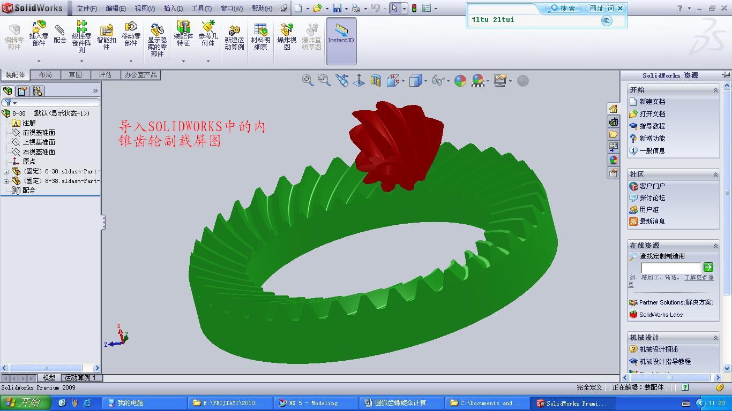Switch to 运动算例 1 bottom tab
Screen dimensions: 732x411
click(80, 378)
